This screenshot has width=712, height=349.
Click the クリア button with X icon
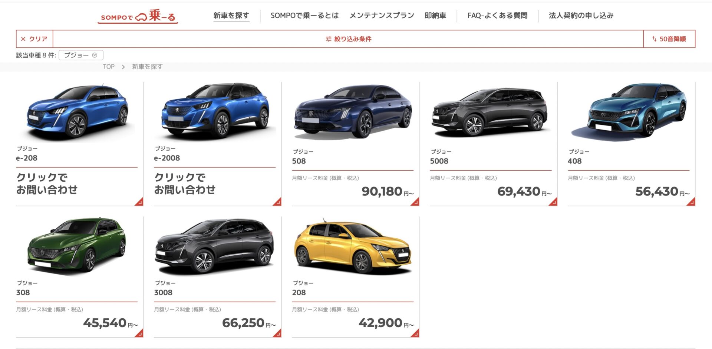point(34,39)
